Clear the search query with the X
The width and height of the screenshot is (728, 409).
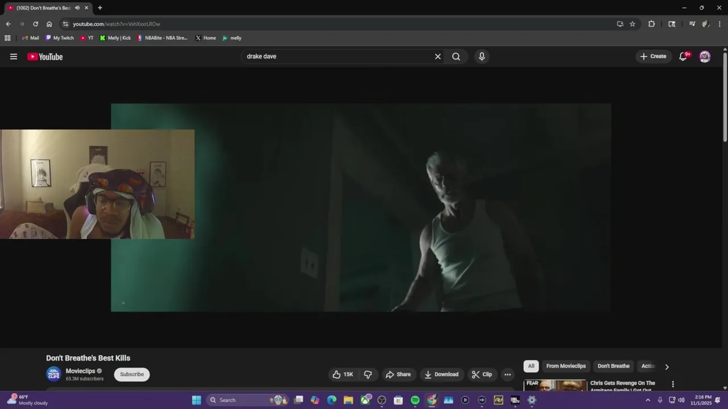[438, 56]
